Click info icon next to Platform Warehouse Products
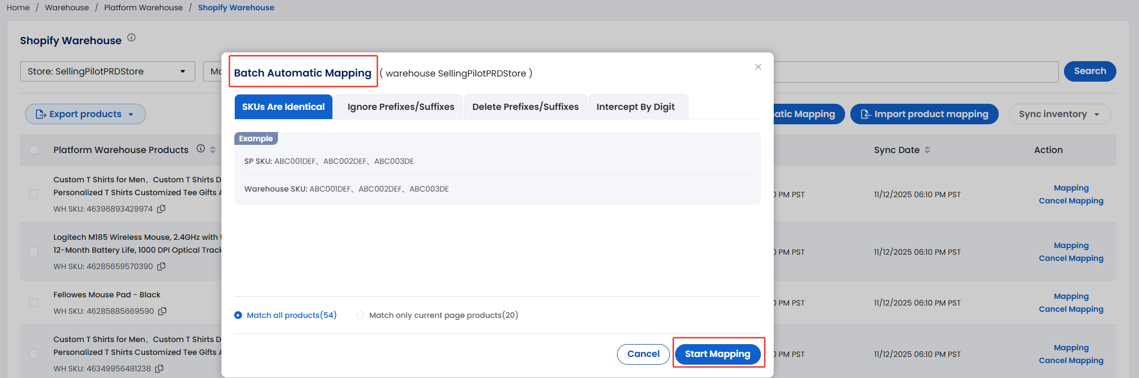1139x378 pixels. [x=200, y=149]
